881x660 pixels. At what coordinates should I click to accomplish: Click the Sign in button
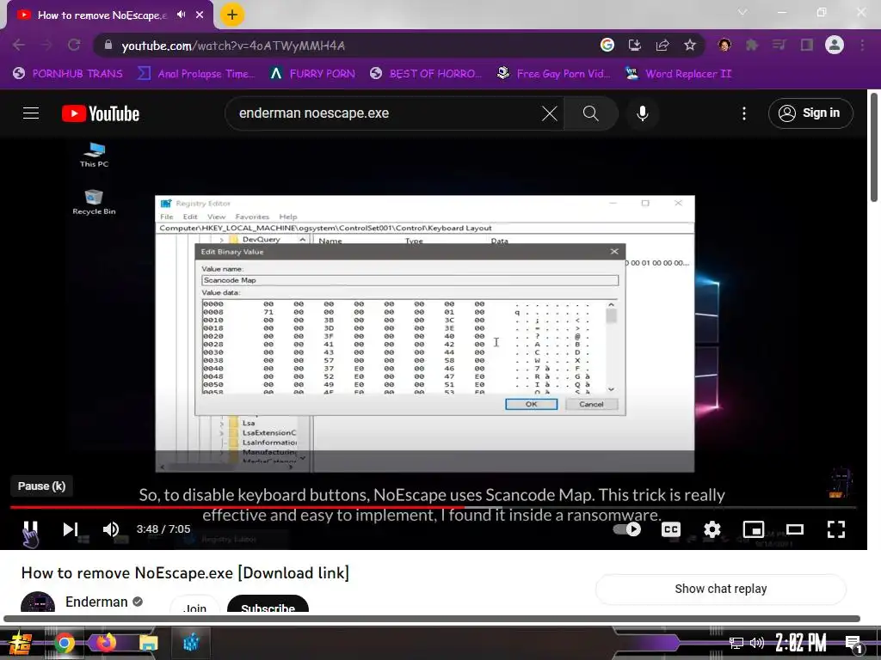click(x=810, y=113)
